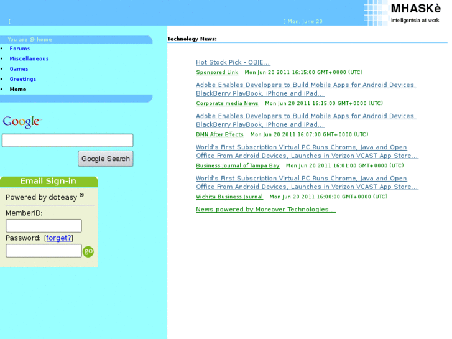Select the Home menu item
Viewport: 452px width, 339px height.
(18, 89)
